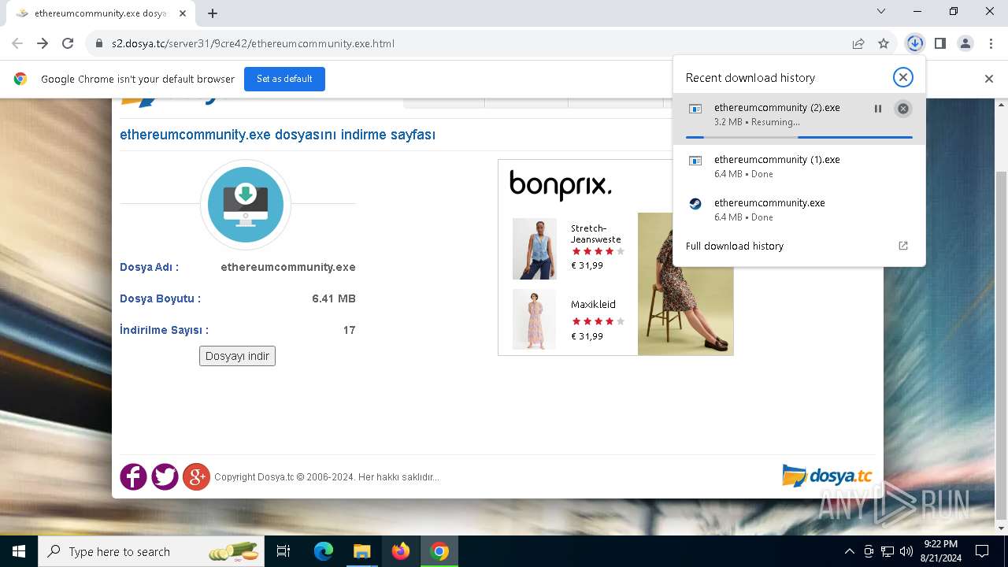Click the ethereumcommunity (1).exe download entry
The image size is (1008, 567).
click(x=799, y=166)
